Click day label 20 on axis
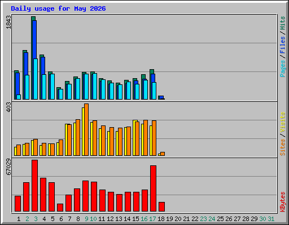 point(178,219)
